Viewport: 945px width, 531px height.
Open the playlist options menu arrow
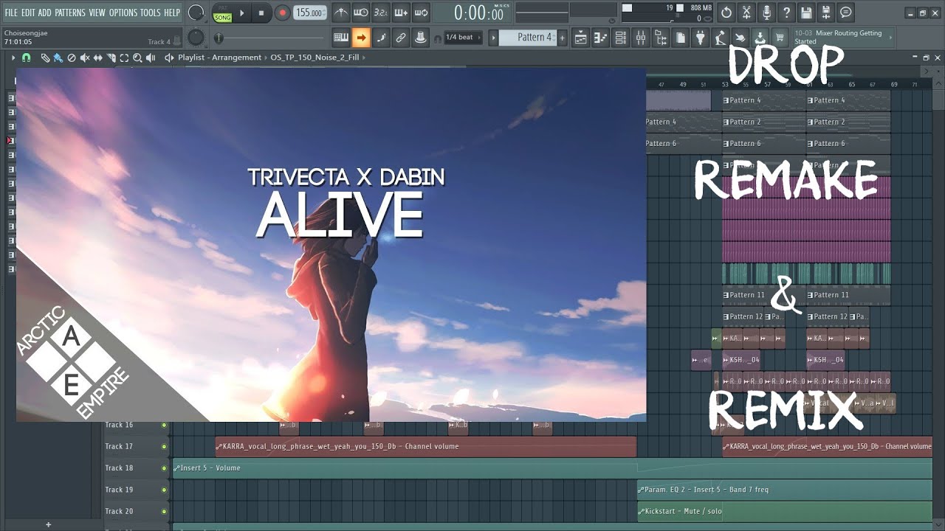pyautogui.click(x=13, y=58)
